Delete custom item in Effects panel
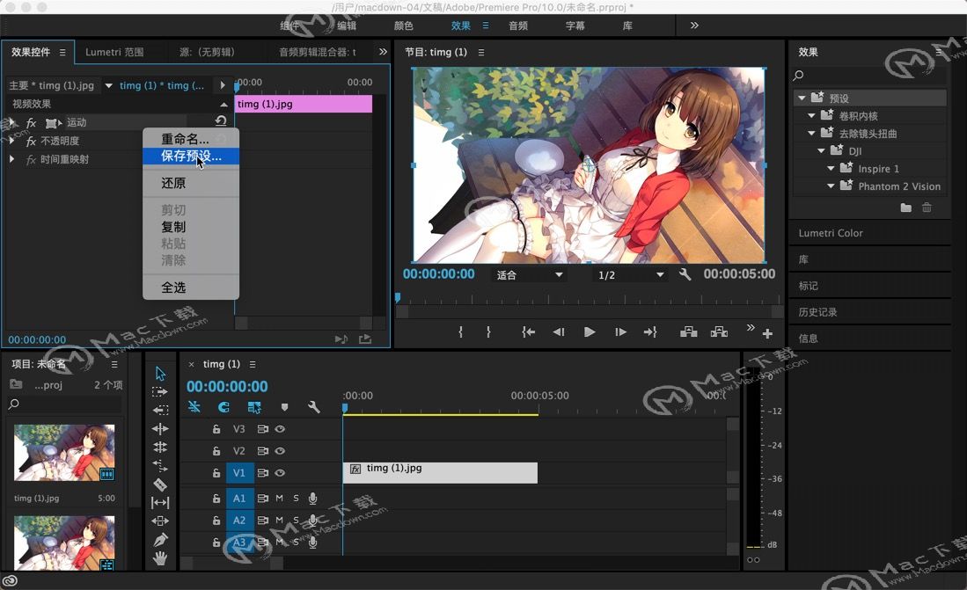This screenshot has width=967, height=590. 927,208
